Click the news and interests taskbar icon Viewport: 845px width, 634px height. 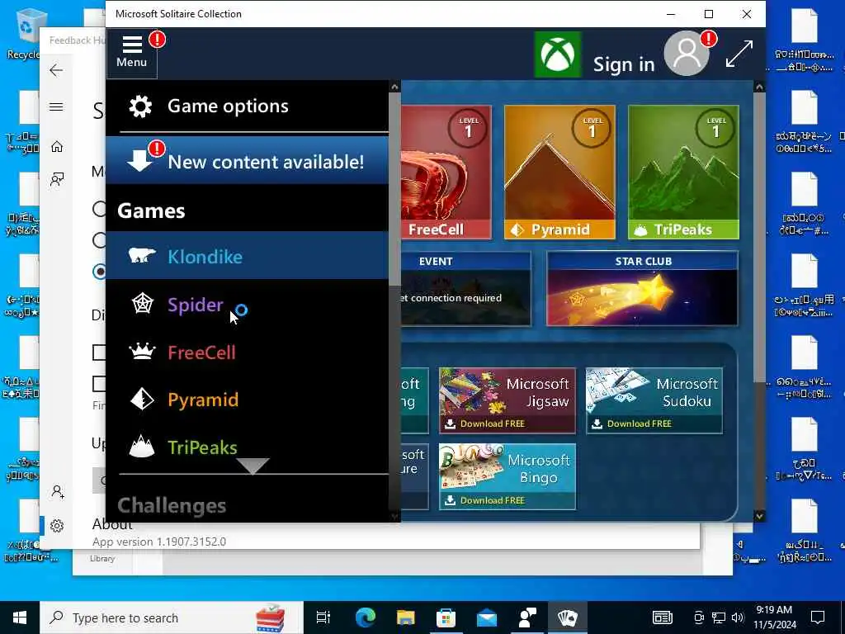(x=663, y=617)
